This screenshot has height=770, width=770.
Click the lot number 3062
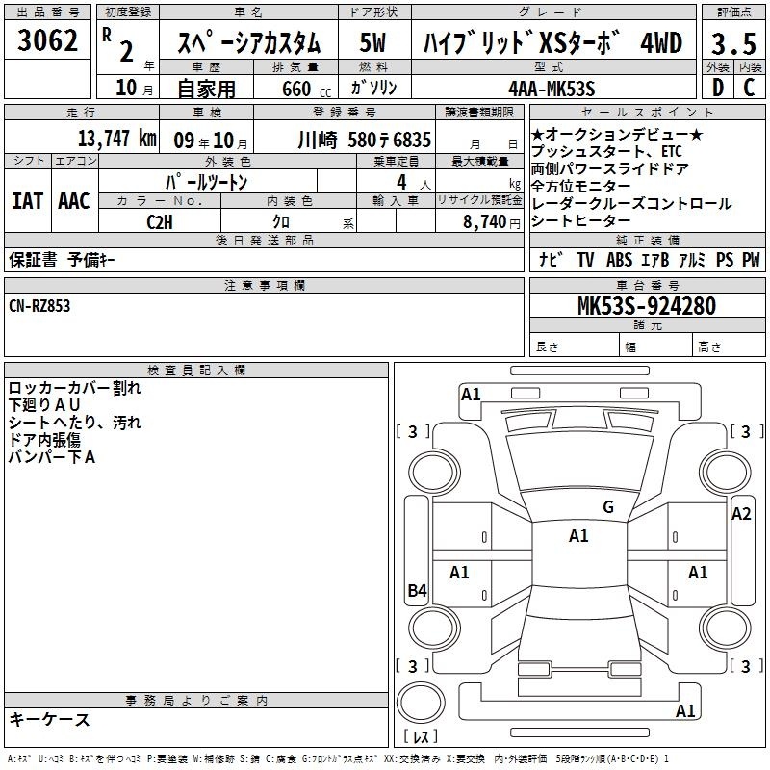click(47, 41)
